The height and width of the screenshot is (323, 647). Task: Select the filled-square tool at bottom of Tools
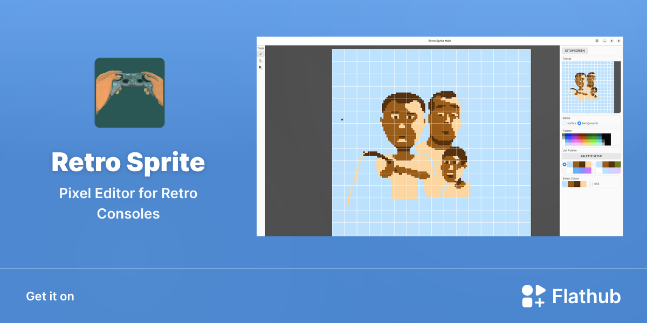tap(261, 68)
